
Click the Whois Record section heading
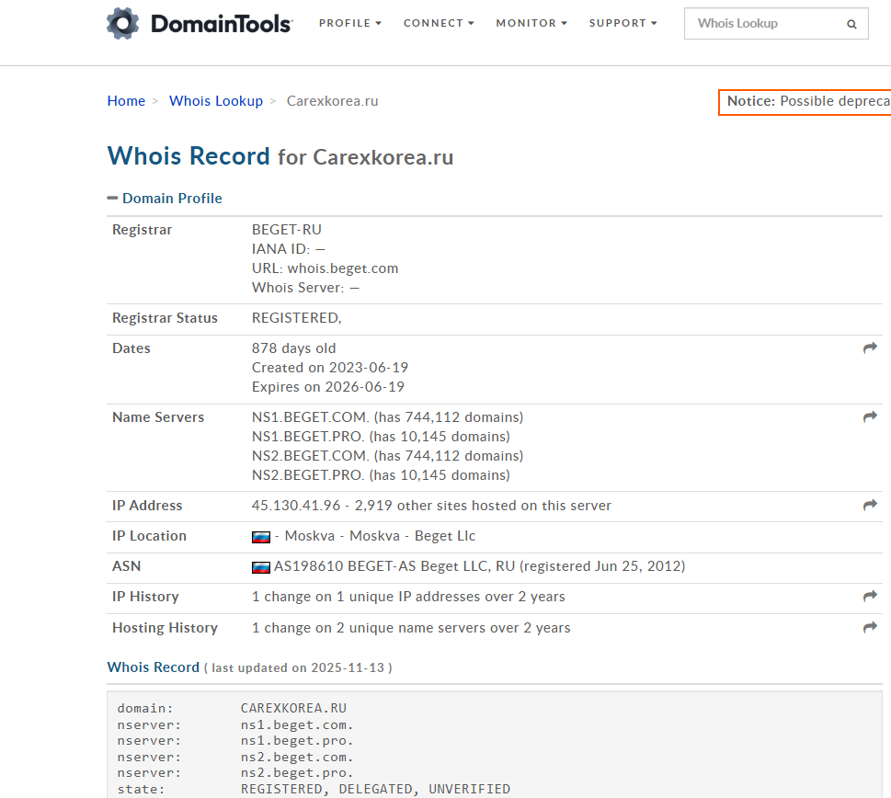153,667
